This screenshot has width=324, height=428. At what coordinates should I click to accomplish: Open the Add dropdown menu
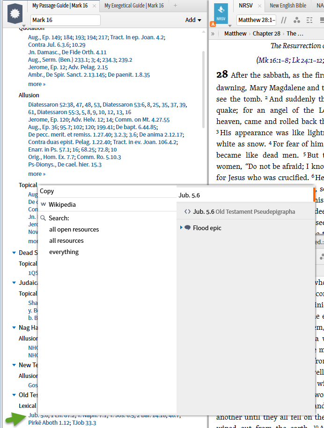point(193,20)
